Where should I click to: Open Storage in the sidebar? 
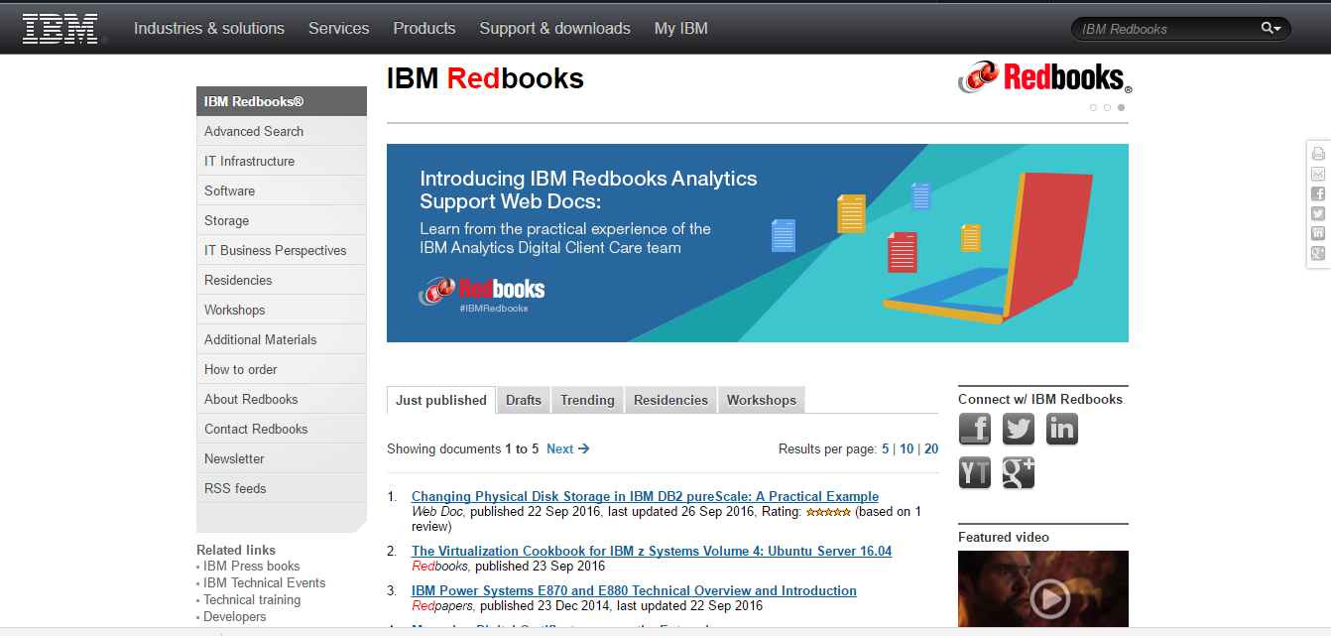(x=282, y=220)
